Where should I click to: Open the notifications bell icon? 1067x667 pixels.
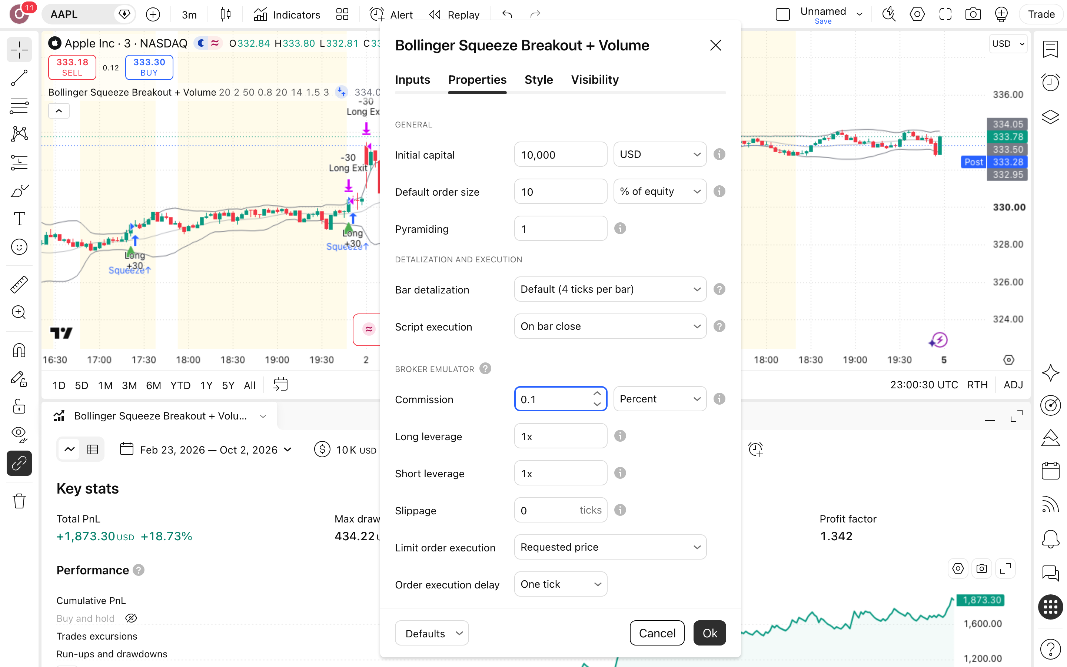coord(1050,539)
